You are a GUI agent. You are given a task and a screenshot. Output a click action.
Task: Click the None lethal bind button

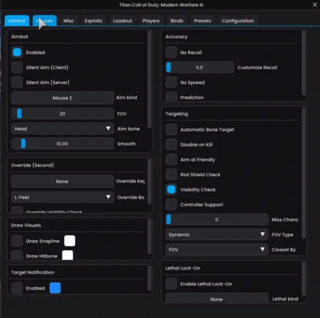click(x=216, y=298)
